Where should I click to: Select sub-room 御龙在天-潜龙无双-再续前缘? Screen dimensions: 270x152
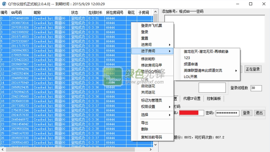[207, 51]
